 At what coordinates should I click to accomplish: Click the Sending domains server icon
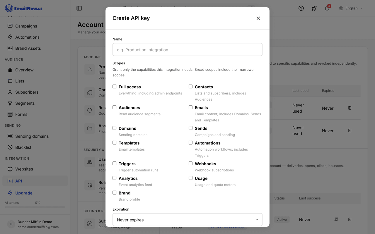point(10,136)
